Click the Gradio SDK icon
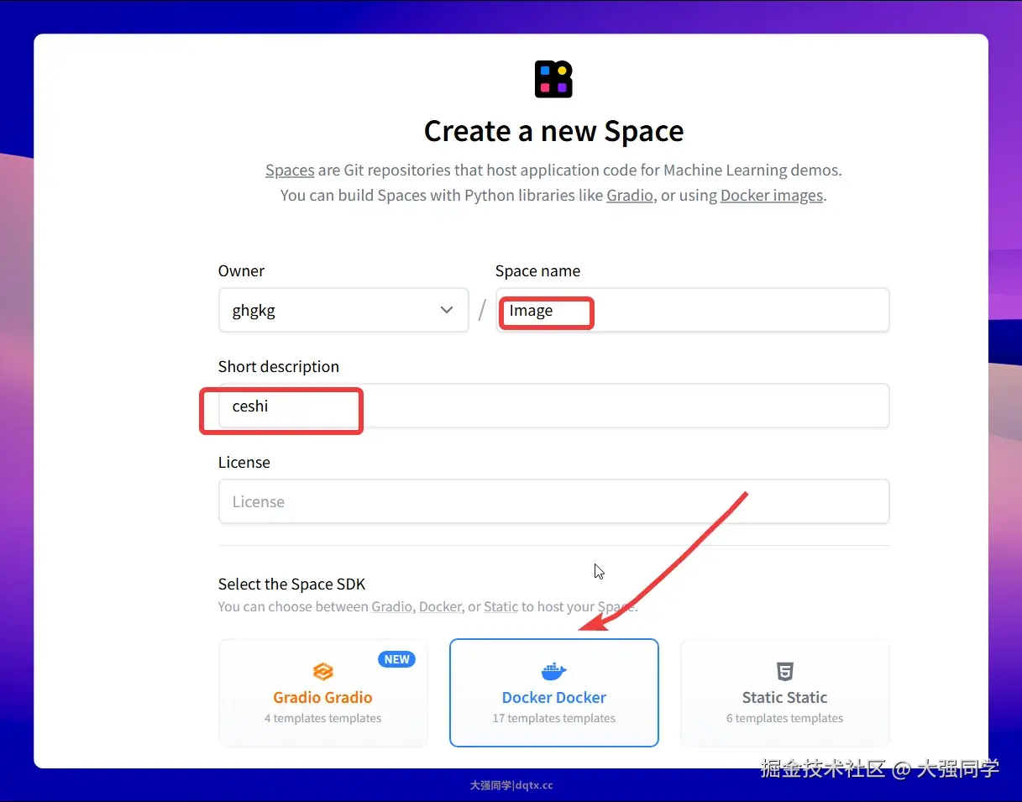This screenshot has width=1022, height=802. [x=323, y=672]
